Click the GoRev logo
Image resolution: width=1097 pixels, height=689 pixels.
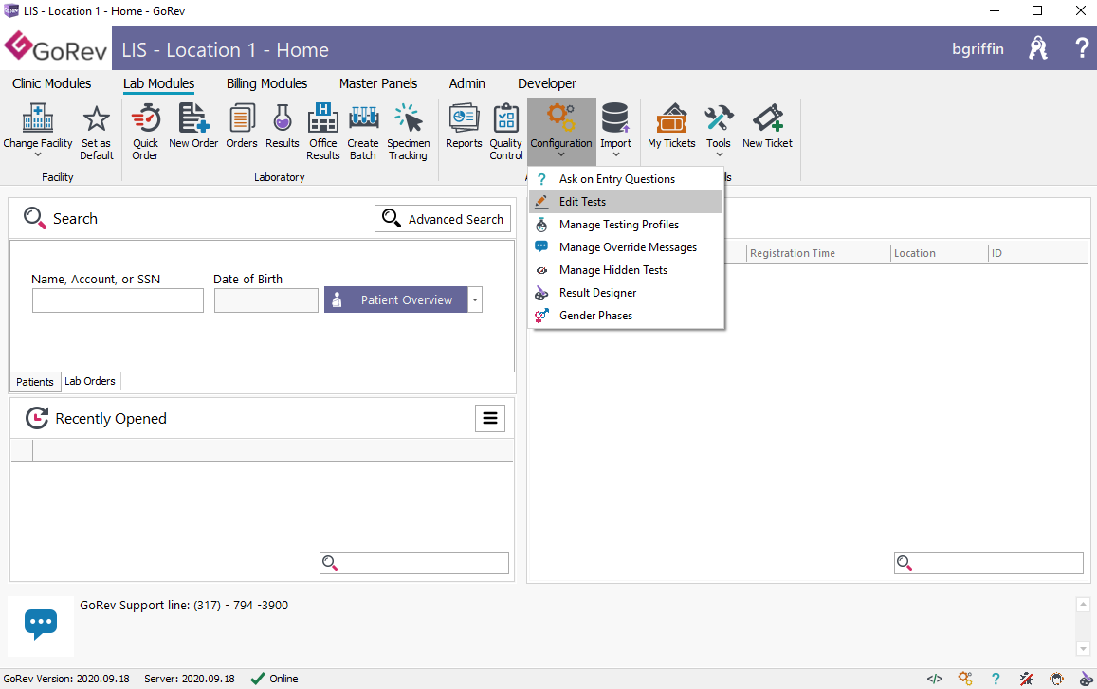[x=56, y=47]
